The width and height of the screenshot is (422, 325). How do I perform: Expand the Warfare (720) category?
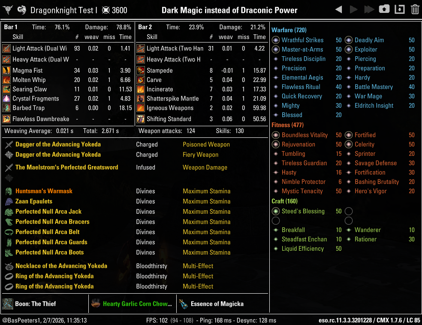tap(289, 30)
